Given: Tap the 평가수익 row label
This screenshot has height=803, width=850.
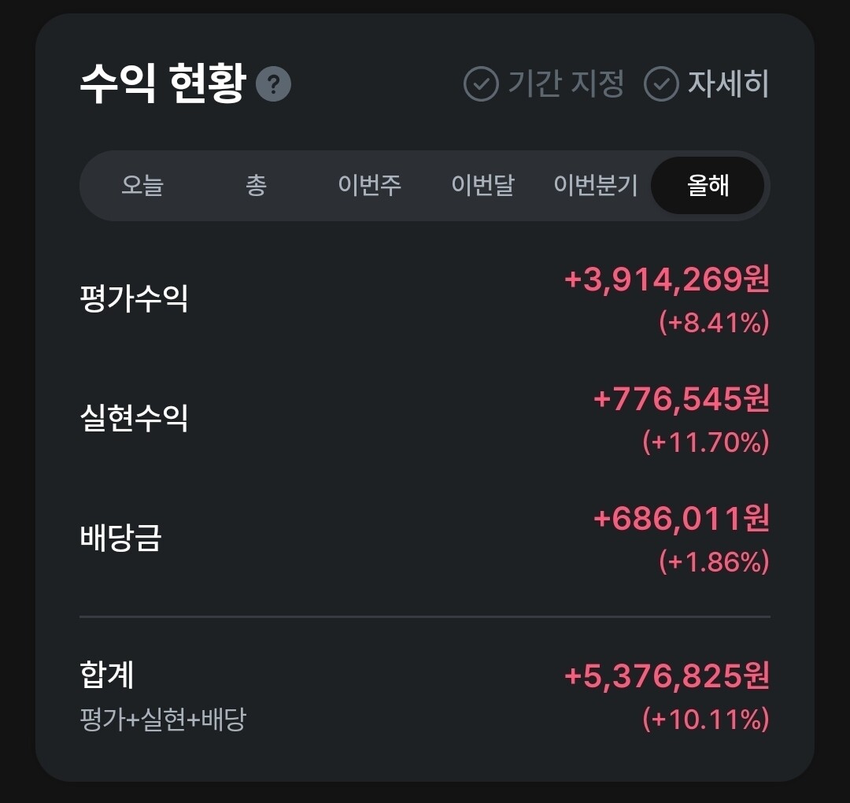Looking at the screenshot, I should pos(135,299).
